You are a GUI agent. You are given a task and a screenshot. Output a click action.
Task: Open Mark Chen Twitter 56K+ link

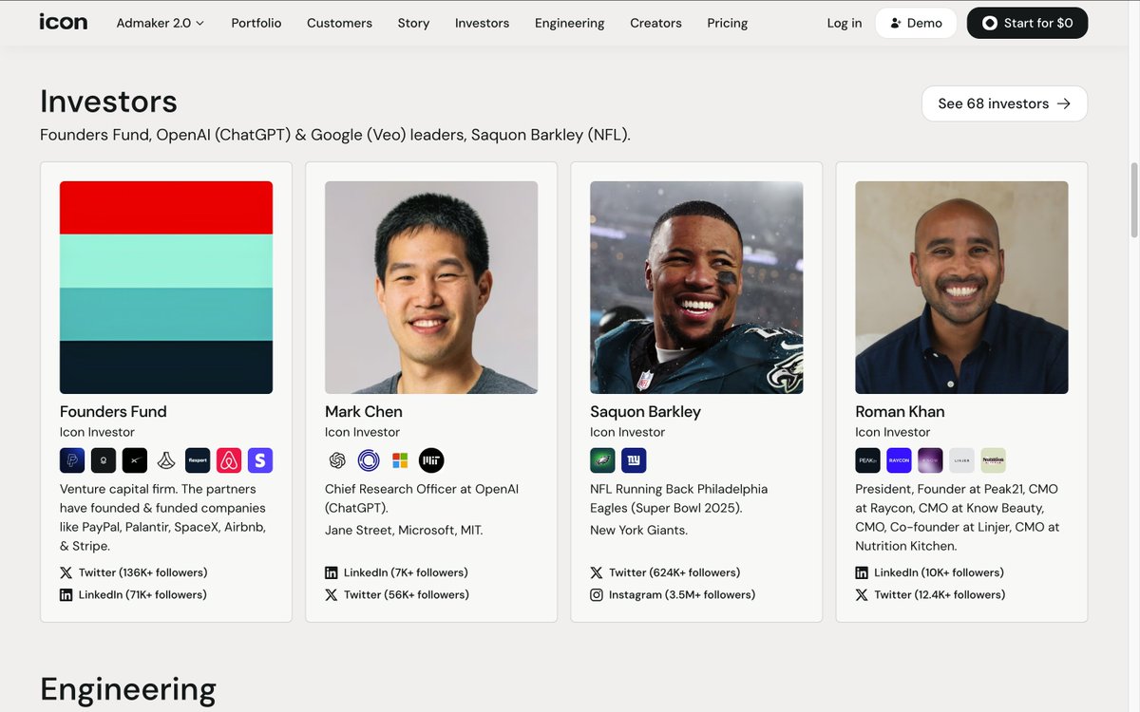[x=397, y=594]
